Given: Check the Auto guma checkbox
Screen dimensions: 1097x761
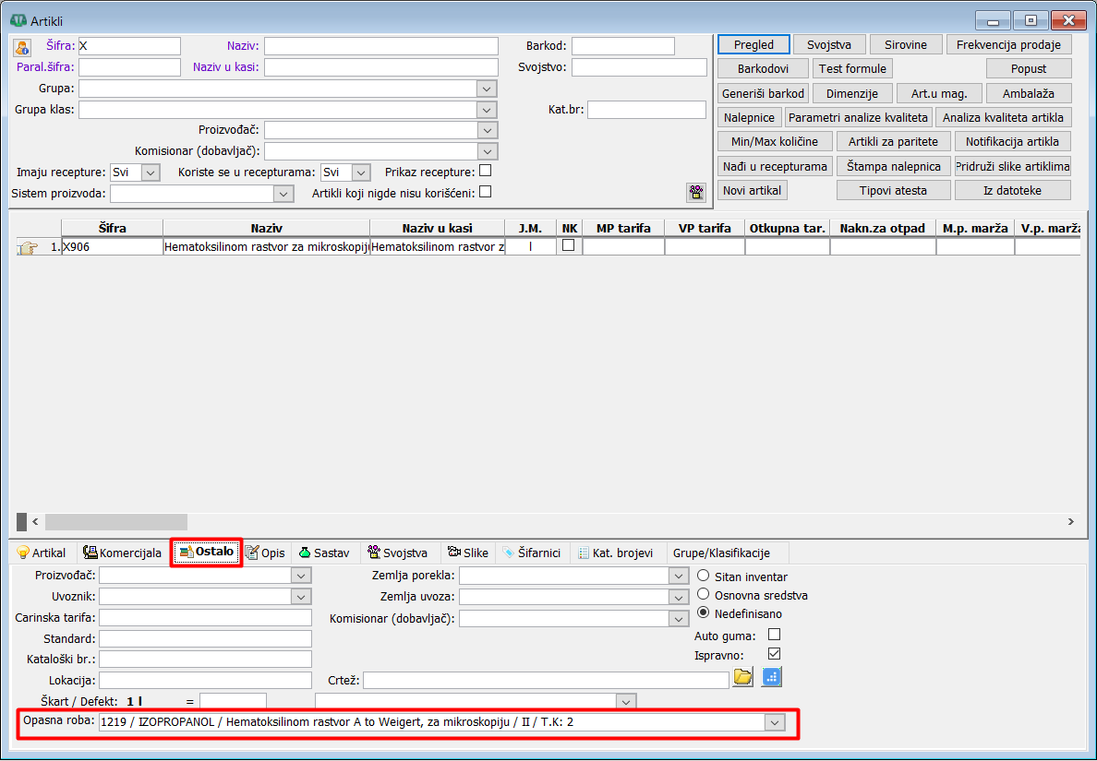Looking at the screenshot, I should [x=774, y=635].
